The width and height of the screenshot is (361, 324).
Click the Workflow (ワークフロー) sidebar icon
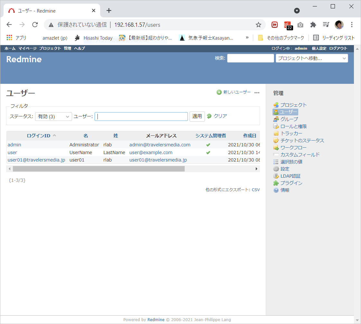(276, 148)
